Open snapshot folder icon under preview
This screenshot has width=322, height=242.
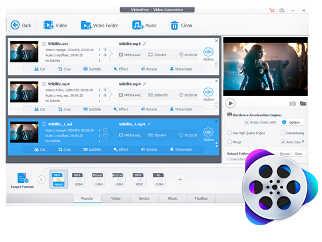(x=303, y=104)
